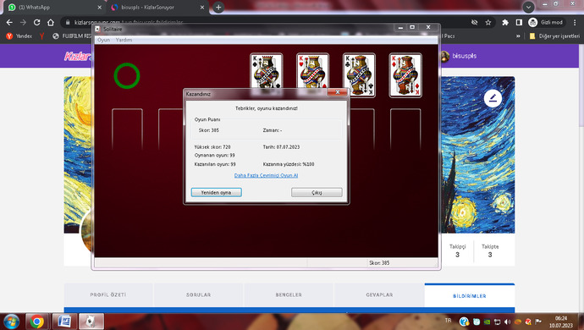The width and height of the screenshot is (584, 330).
Task: Click the profile edit pencil icon
Action: click(x=493, y=98)
